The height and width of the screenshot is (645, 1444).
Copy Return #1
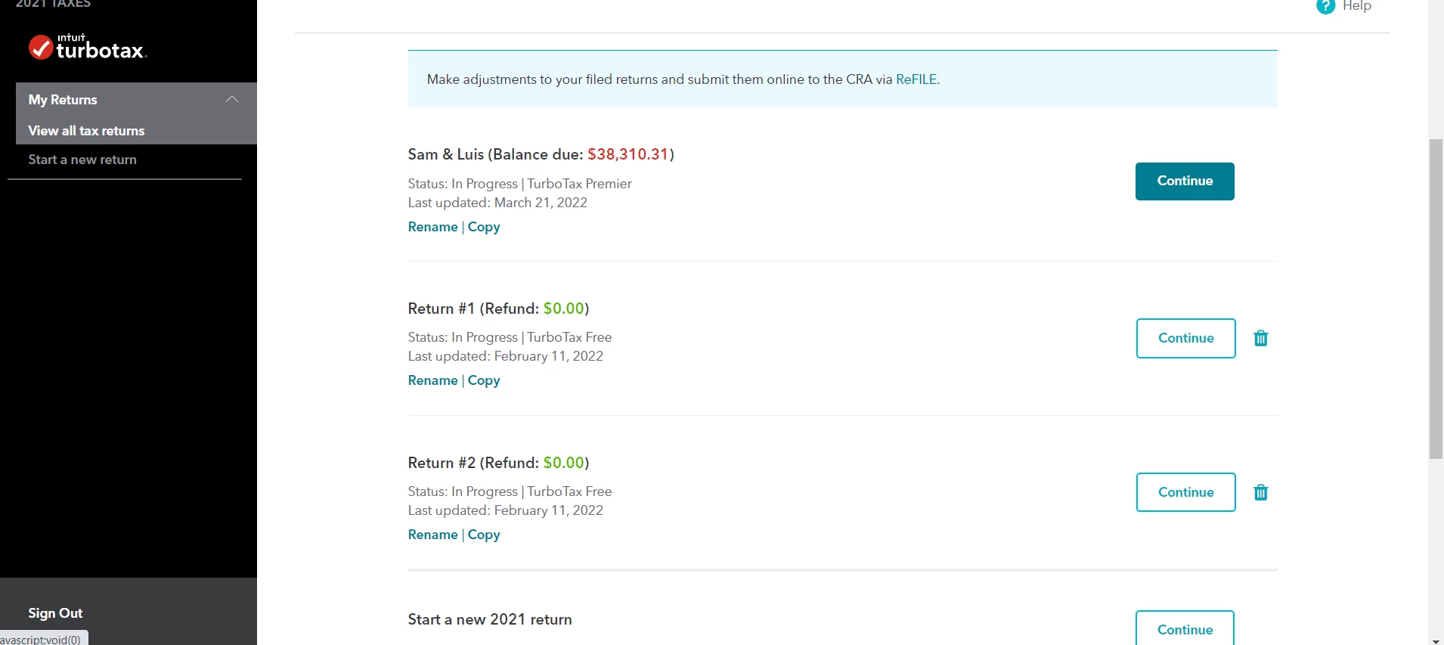click(484, 380)
